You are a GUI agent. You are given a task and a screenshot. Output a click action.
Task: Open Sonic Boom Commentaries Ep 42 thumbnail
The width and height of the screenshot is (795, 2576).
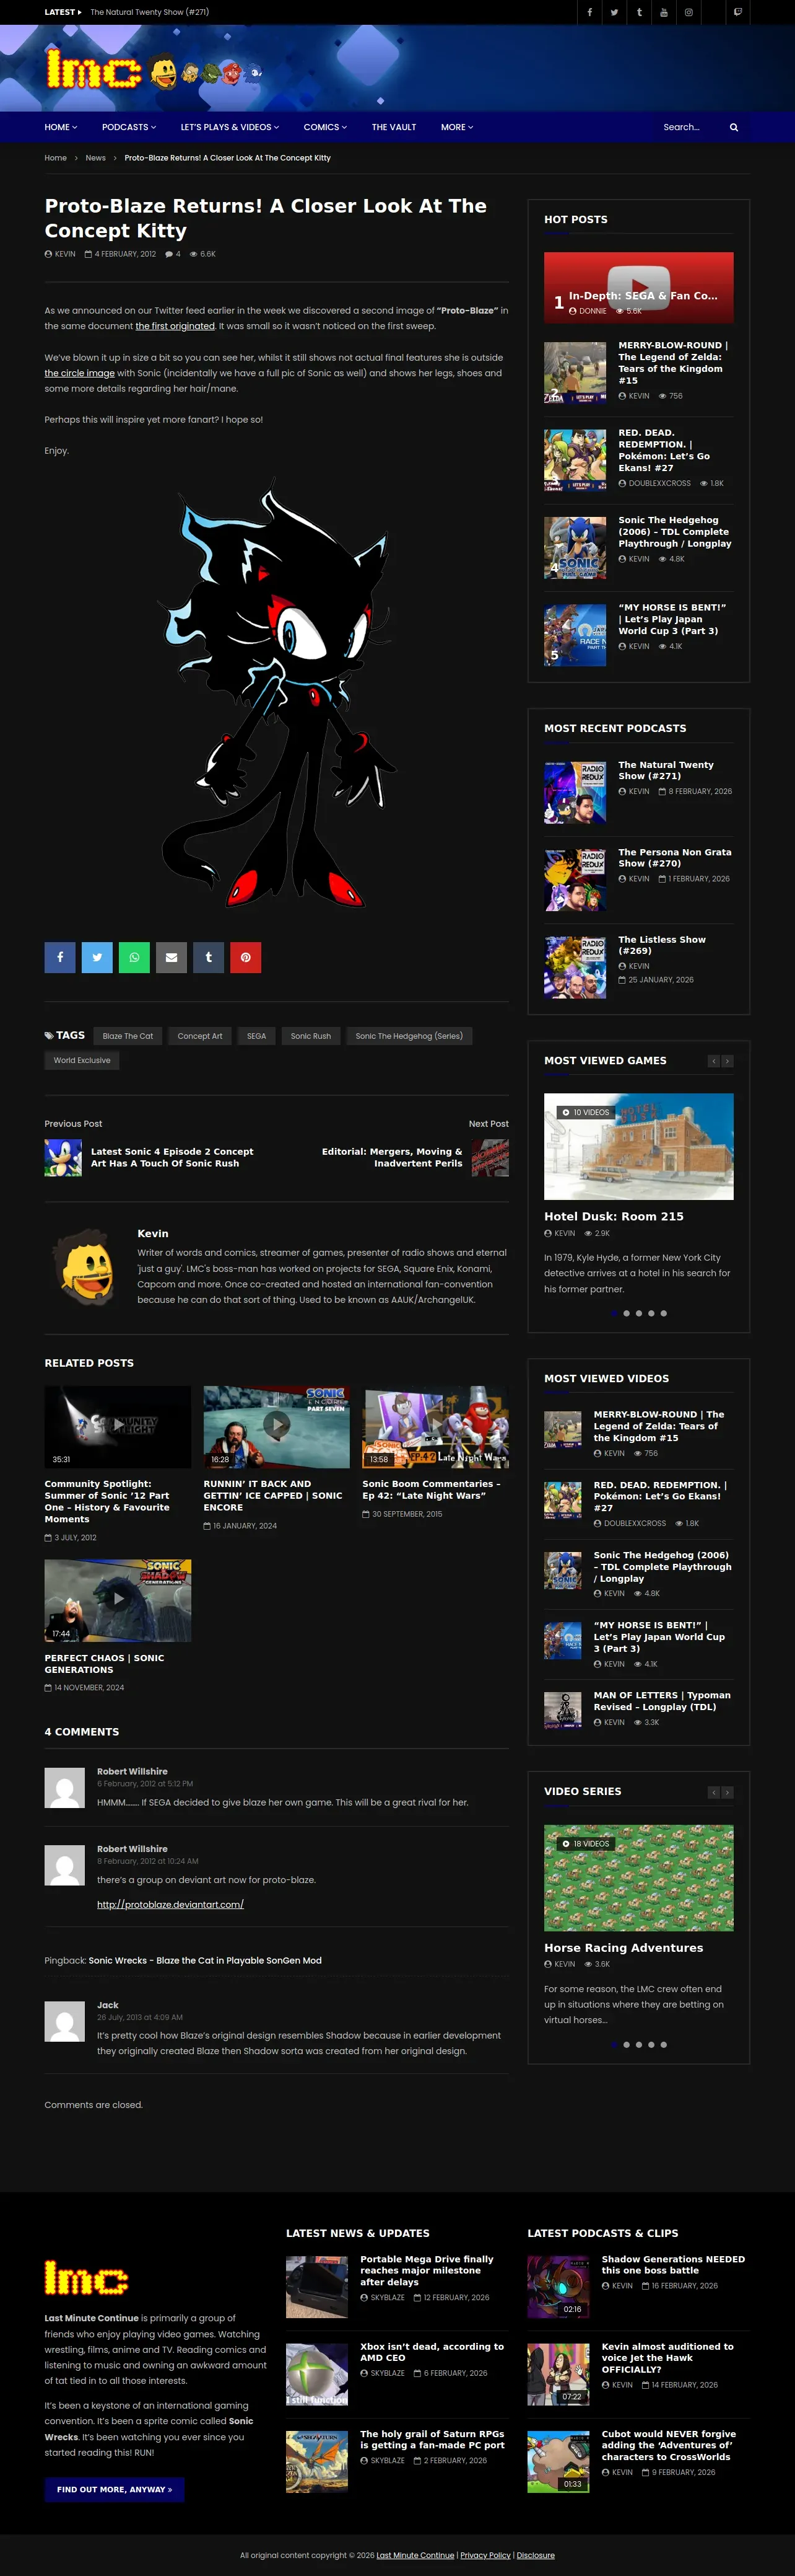[x=435, y=1426]
